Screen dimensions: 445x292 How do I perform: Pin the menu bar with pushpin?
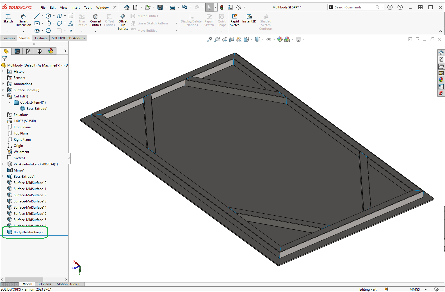pos(115,7)
